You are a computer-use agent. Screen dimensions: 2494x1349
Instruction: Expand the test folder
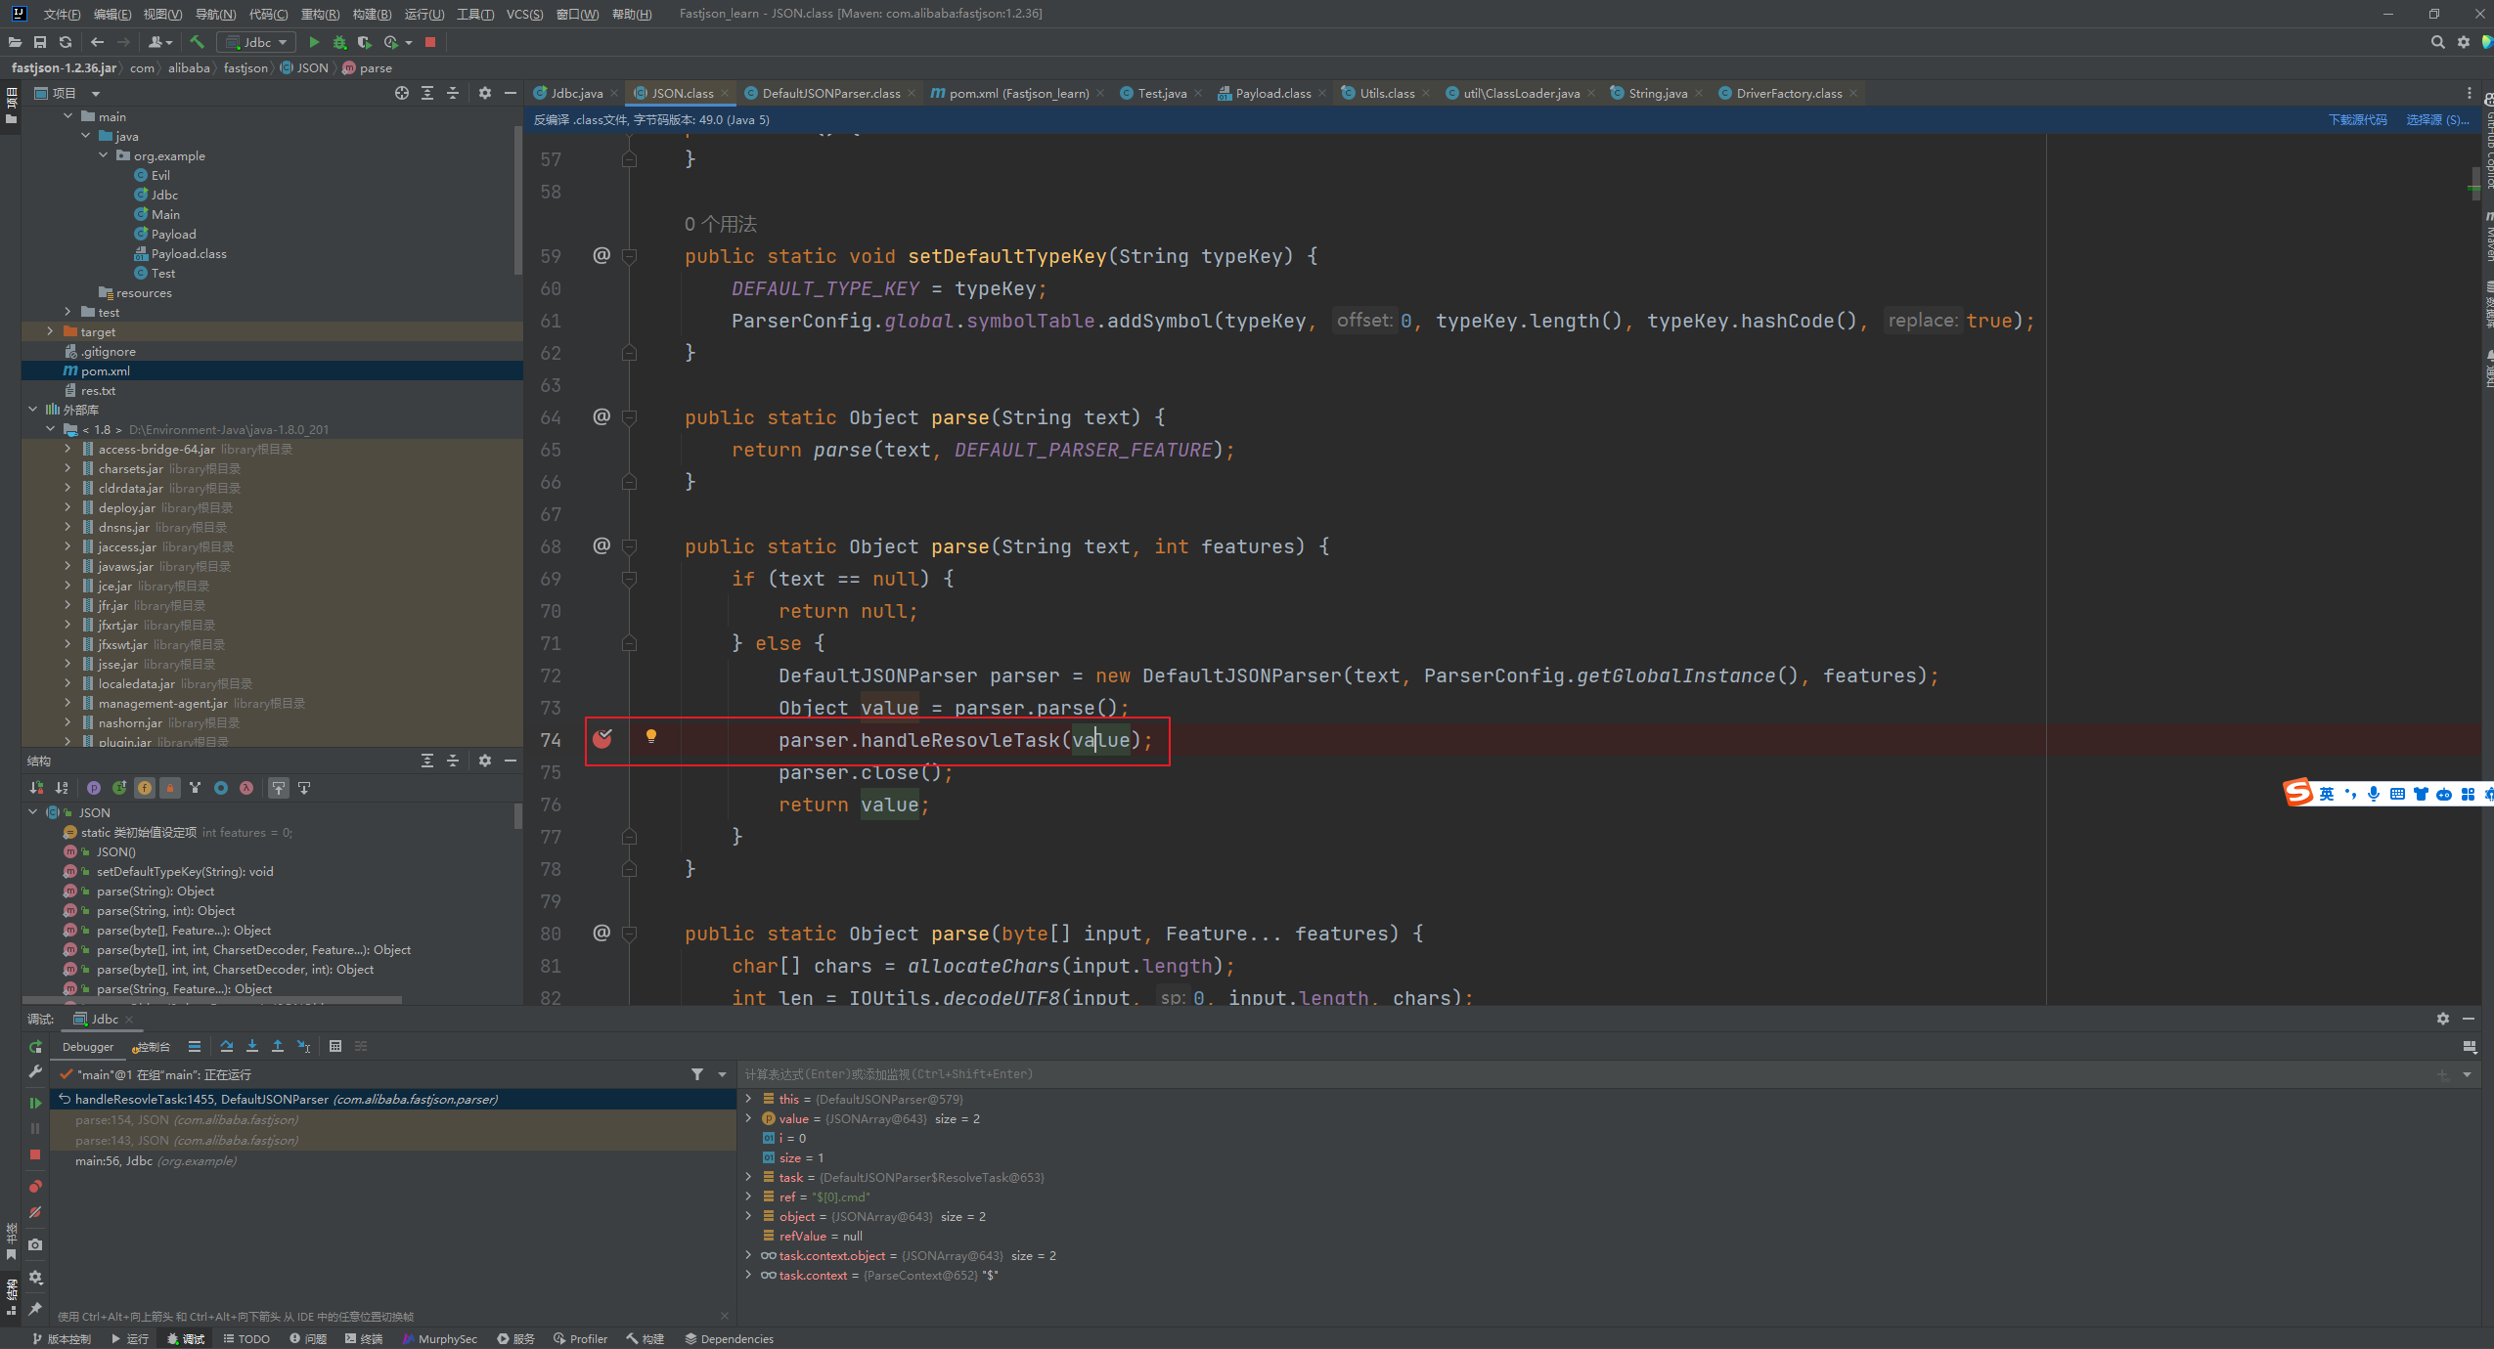68,312
